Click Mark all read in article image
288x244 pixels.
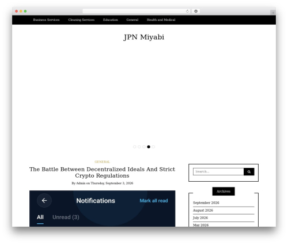click(154, 201)
